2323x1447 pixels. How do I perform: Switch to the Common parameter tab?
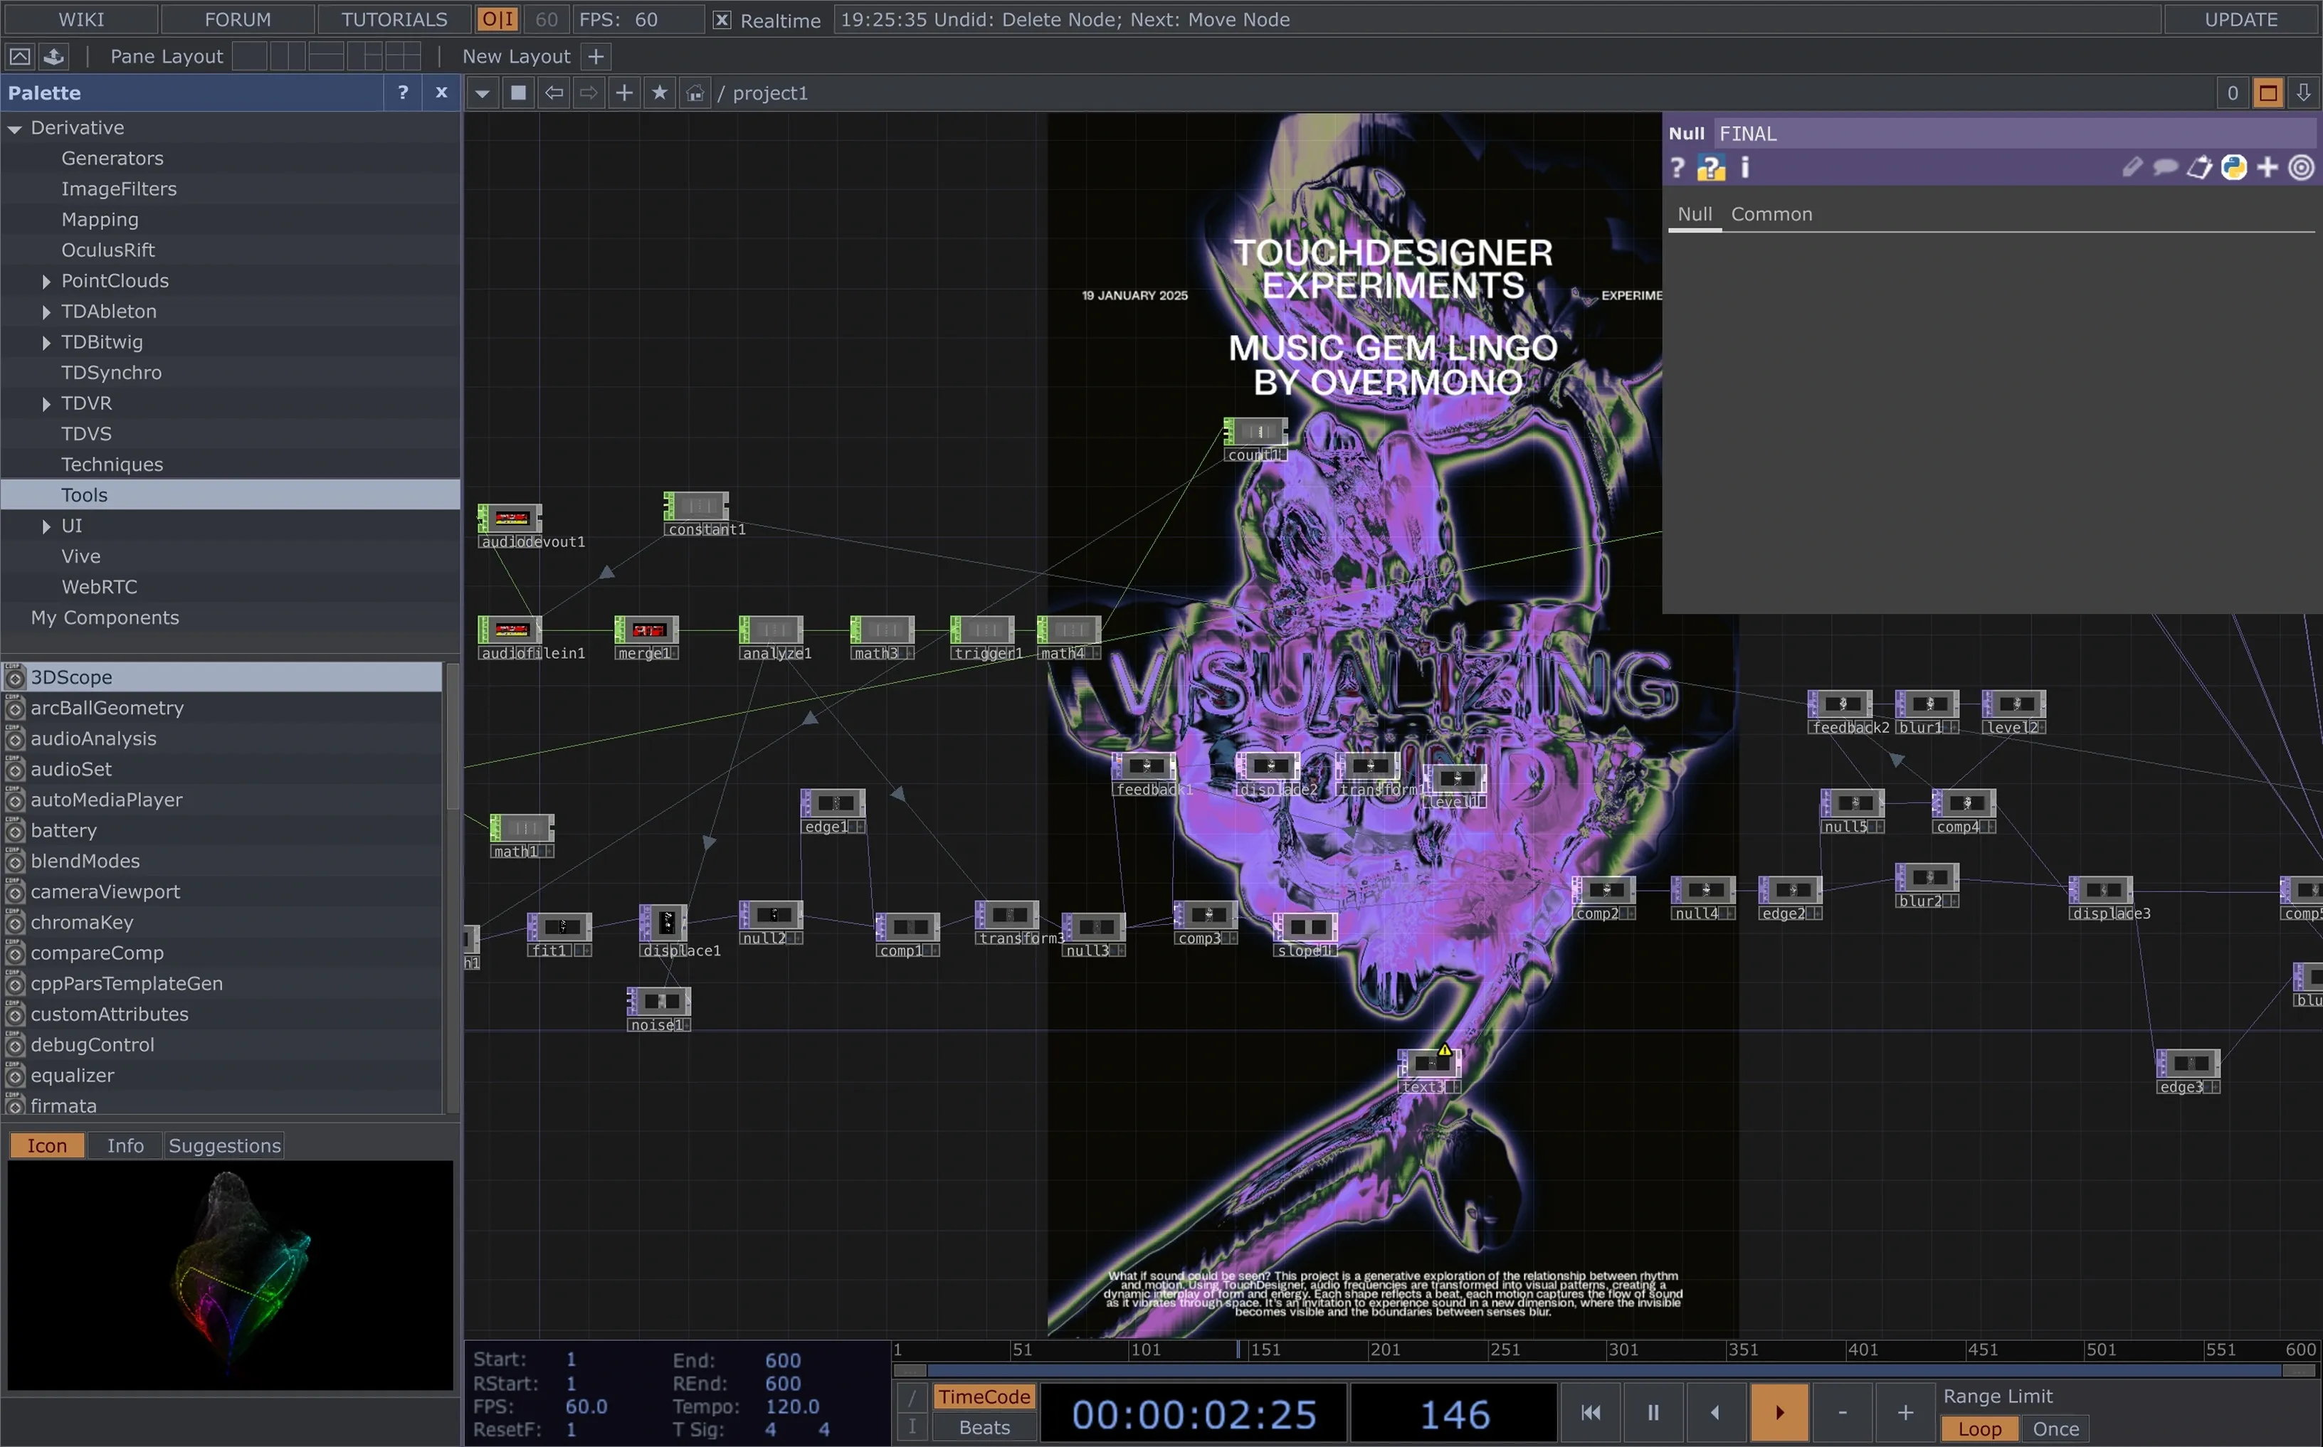[1771, 214]
